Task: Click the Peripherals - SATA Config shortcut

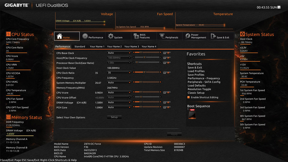Action: point(204,82)
